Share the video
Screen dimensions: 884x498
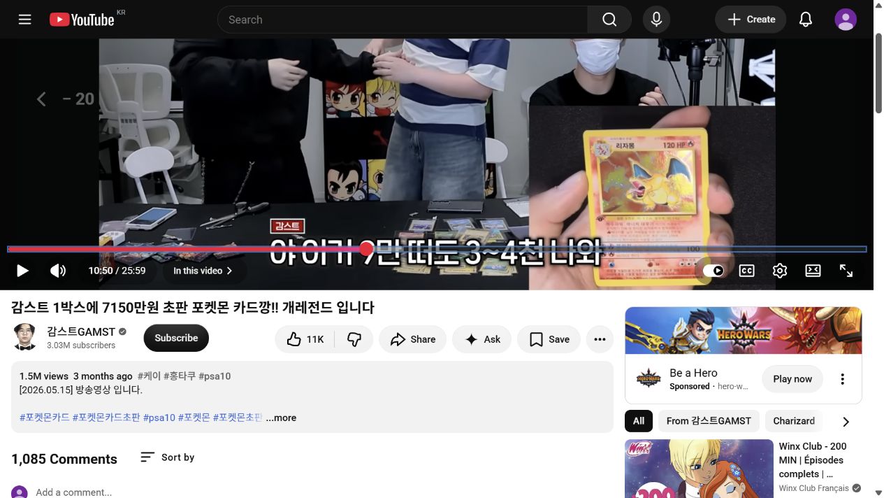click(x=412, y=339)
